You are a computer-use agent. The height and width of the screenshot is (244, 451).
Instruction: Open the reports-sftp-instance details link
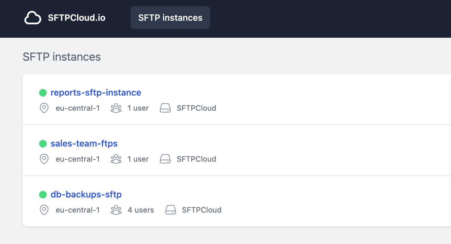(96, 92)
